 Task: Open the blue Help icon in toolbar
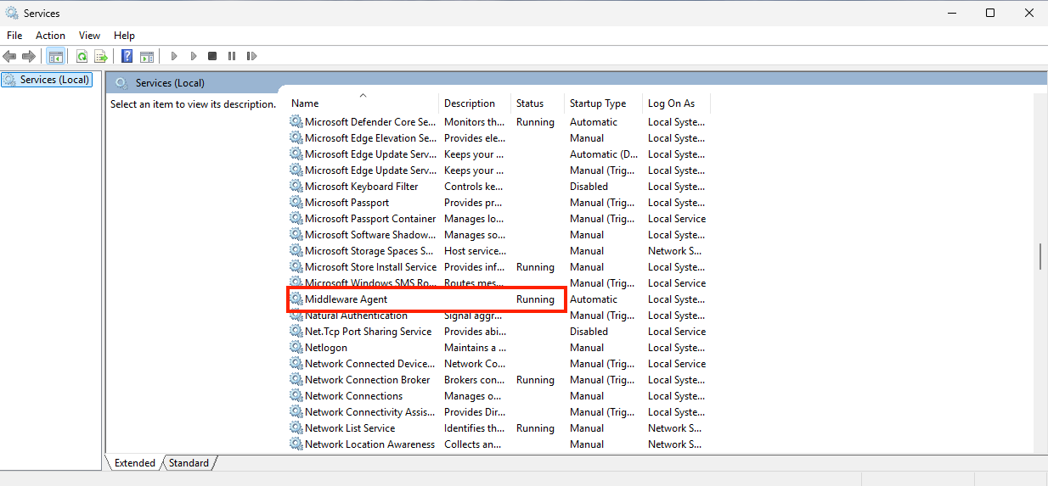pyautogui.click(x=127, y=56)
